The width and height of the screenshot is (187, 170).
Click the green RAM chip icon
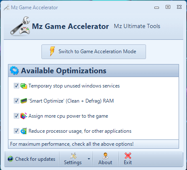point(24,101)
